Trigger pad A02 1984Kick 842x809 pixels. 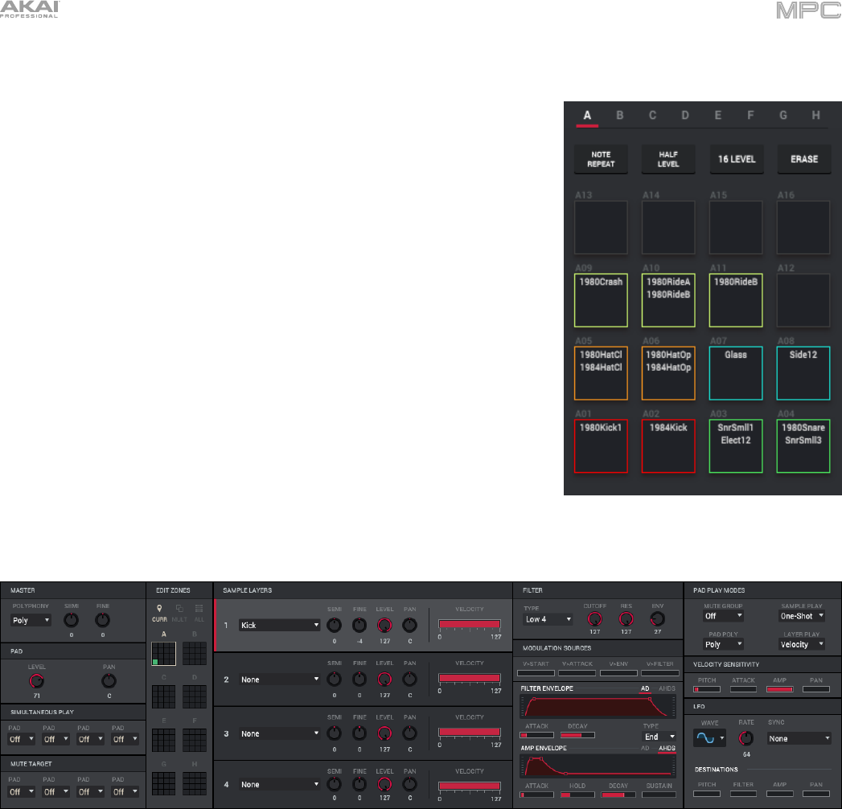pyautogui.click(x=668, y=446)
